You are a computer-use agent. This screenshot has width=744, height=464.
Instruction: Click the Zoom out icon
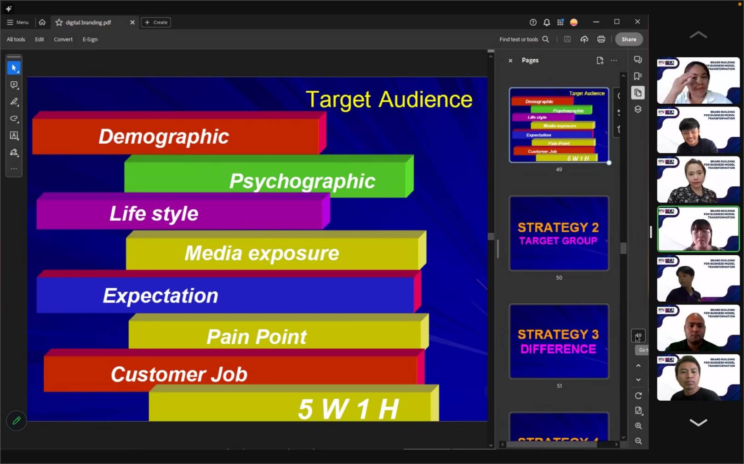point(638,441)
